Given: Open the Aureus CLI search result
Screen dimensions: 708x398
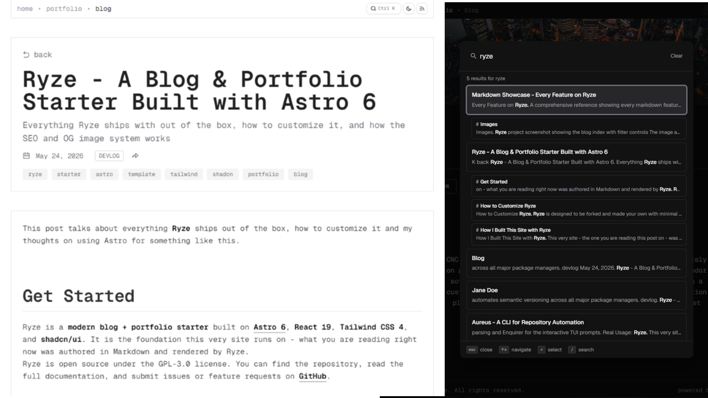Looking at the screenshot, I should [576, 327].
